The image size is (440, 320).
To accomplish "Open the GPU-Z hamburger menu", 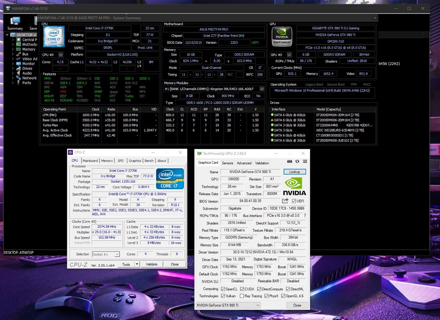I will pos(305,162).
